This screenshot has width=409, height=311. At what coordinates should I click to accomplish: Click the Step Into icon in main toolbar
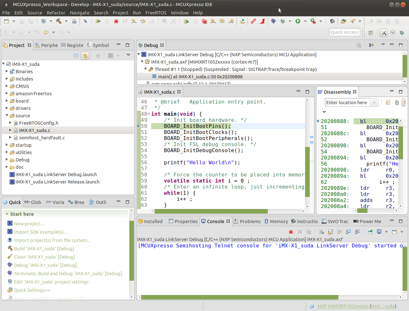point(134,21)
